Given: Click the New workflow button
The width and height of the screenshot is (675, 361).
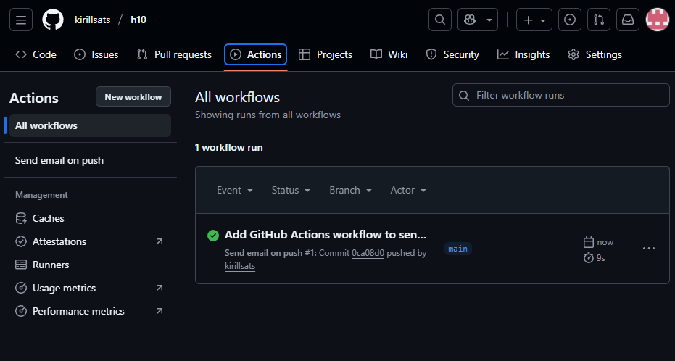Looking at the screenshot, I should [x=133, y=97].
